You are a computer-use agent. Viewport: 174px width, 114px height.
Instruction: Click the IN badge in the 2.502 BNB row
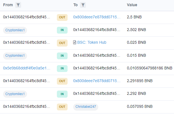click(x=62, y=30)
